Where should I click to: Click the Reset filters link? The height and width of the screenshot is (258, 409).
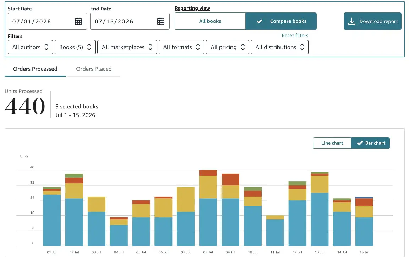[295, 36]
